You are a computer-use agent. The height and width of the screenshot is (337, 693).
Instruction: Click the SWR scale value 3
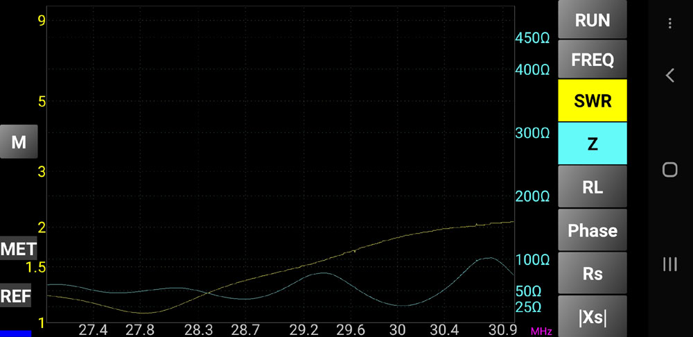click(42, 171)
